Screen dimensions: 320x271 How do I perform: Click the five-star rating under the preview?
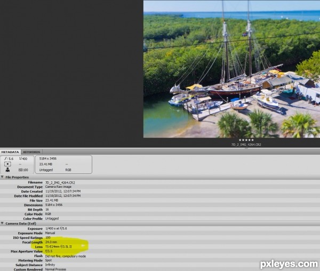pyautogui.click(x=246, y=140)
